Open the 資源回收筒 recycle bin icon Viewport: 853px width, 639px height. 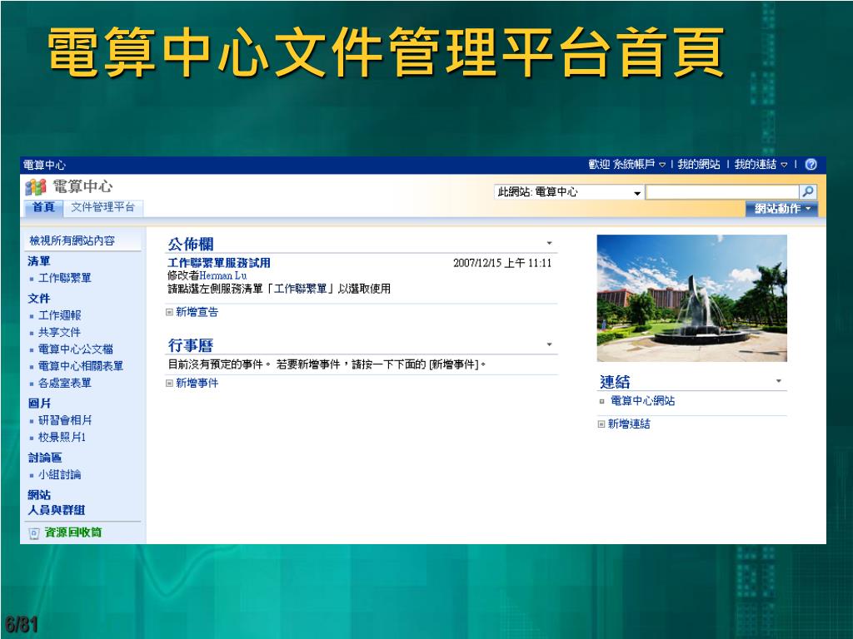point(33,533)
